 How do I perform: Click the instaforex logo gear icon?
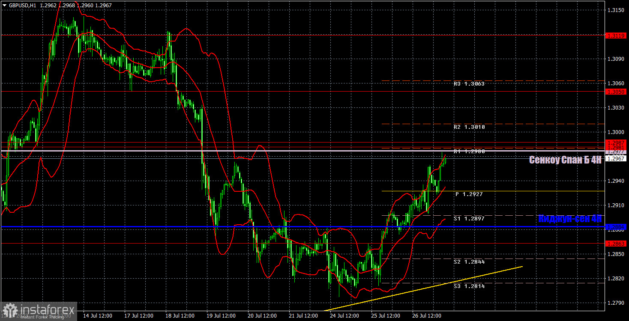(x=10, y=311)
